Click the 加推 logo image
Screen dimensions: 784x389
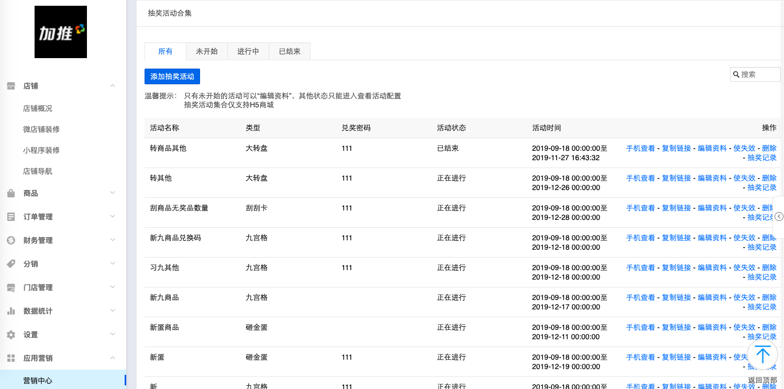click(61, 32)
